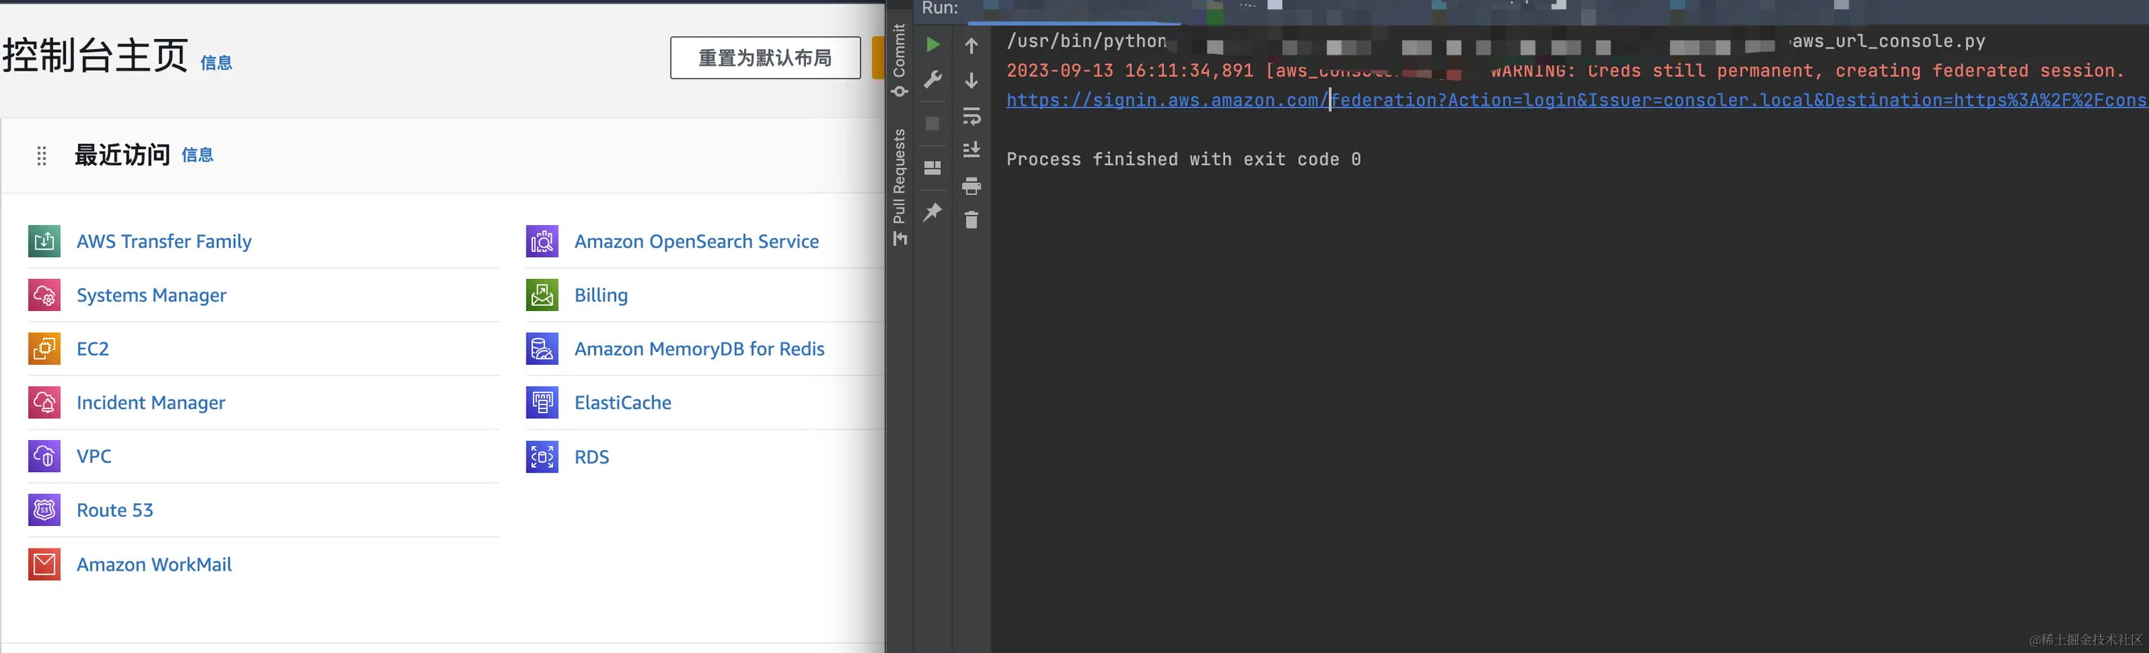Click the restore layout icon in Run panel
The width and height of the screenshot is (2149, 653).
coord(932,168)
